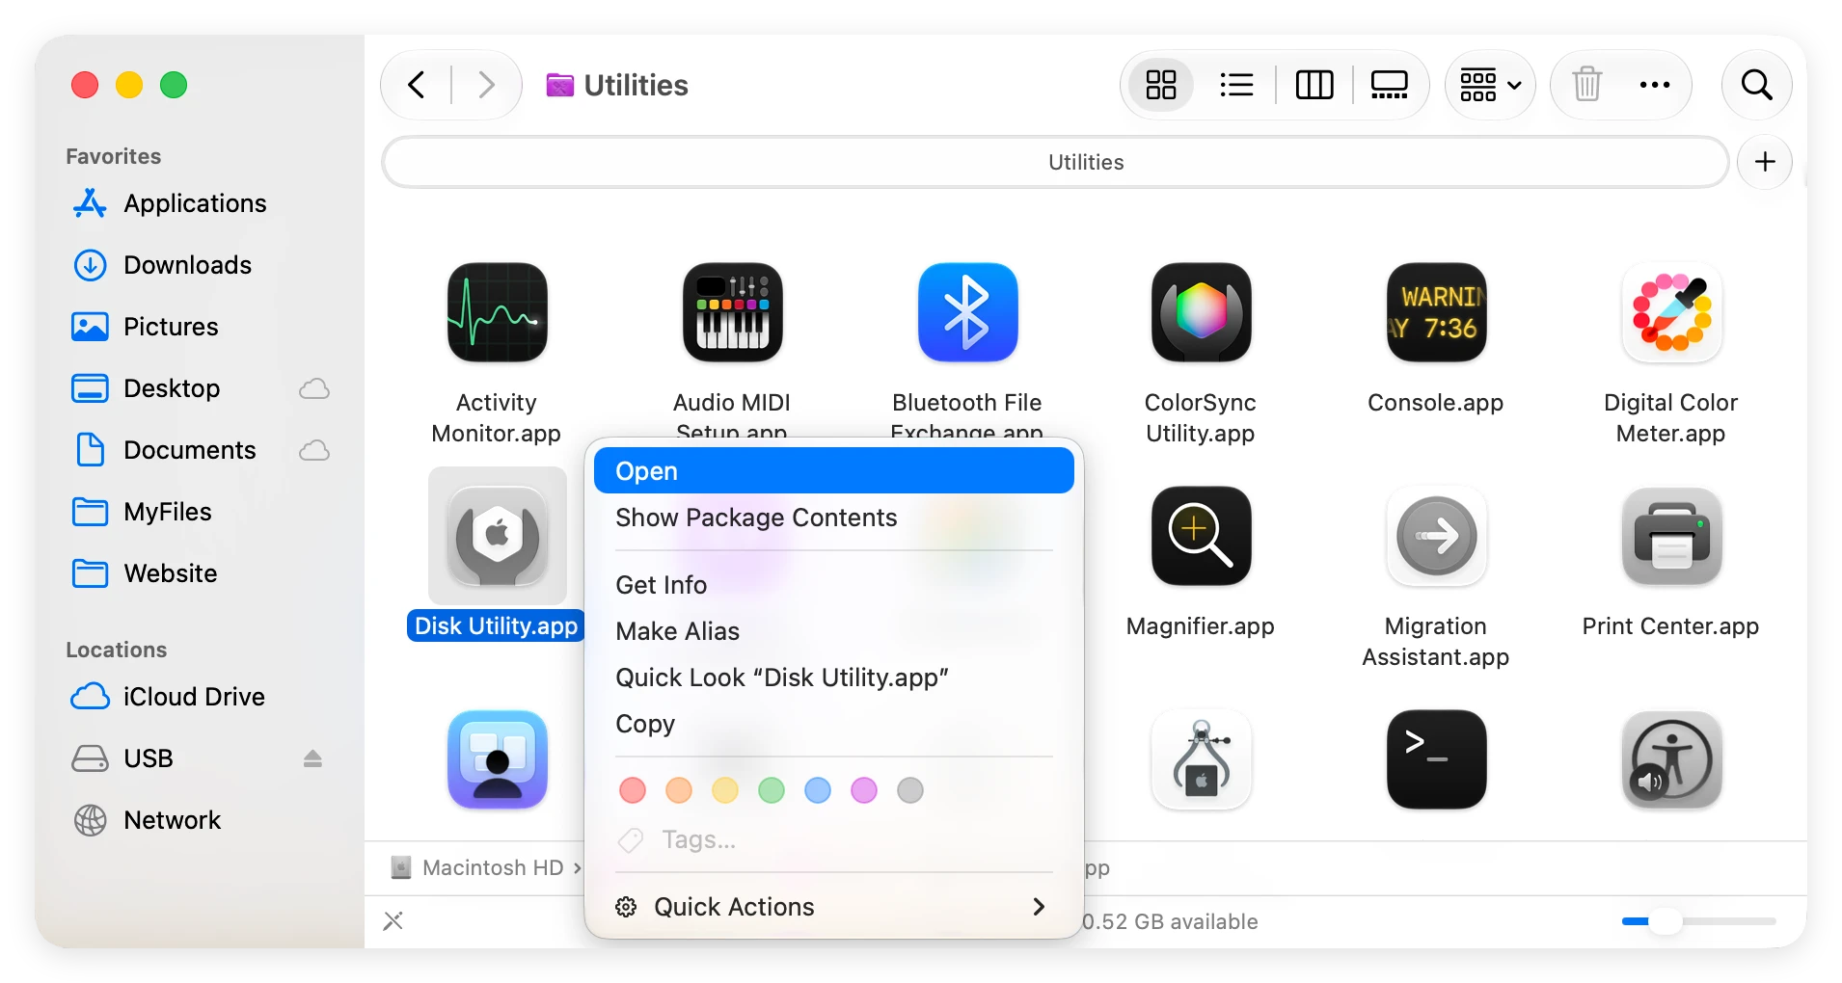Viewport: 1842px width, 983px height.
Task: Select the VoiceOver Utility app icon
Action: pos(1671,759)
